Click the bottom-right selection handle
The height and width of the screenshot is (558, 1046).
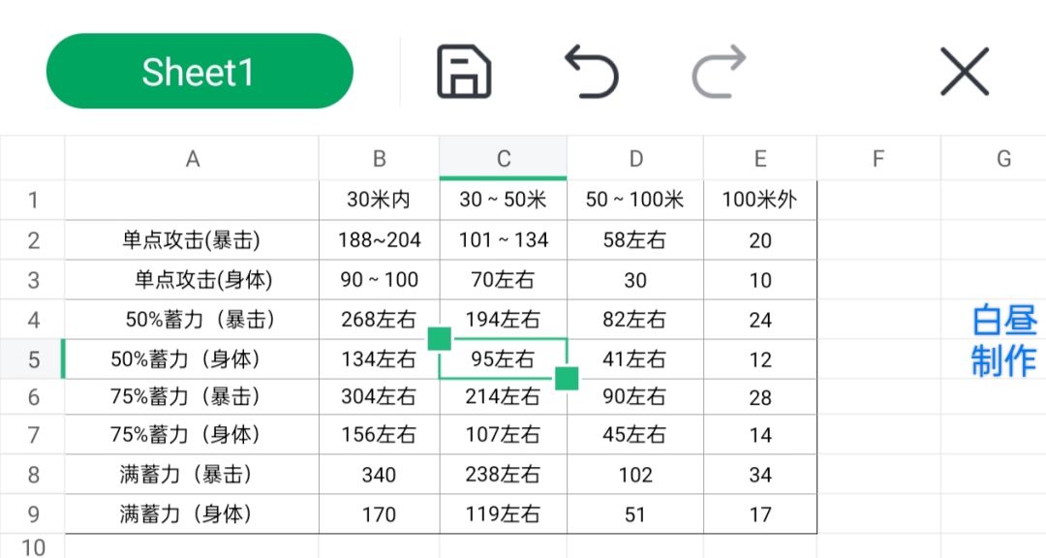pyautogui.click(x=567, y=379)
